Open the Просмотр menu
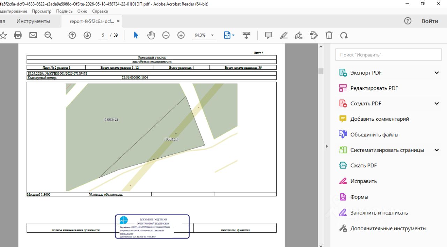 [42, 11]
